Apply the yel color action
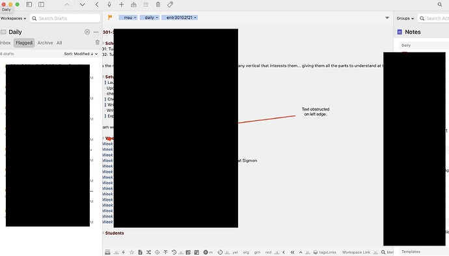The width and height of the screenshot is (449, 256). [x=235, y=252]
